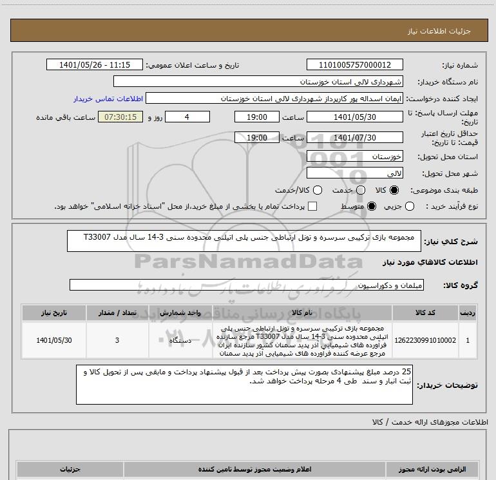Click product code 1262230991010002 cell
The height and width of the screenshot is (480, 496).
[x=425, y=340]
